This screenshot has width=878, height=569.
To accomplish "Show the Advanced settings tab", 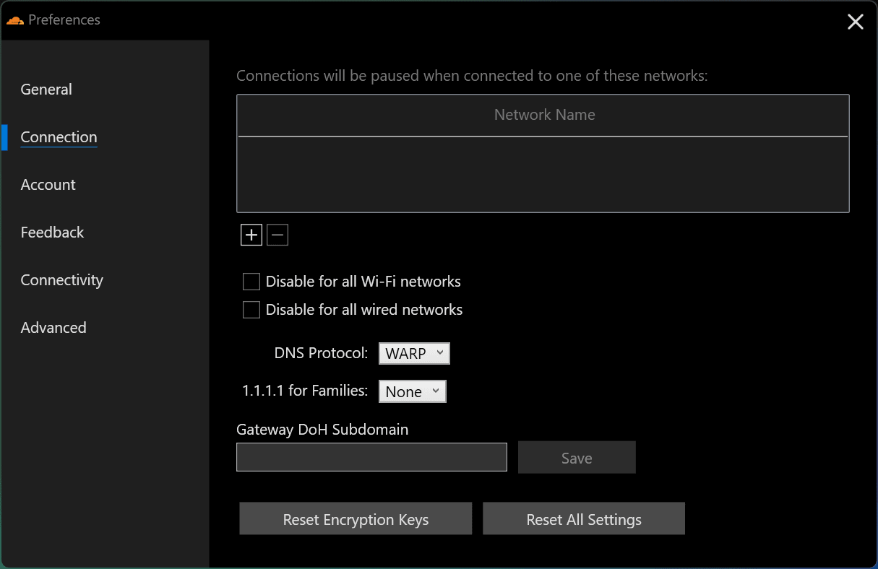I will click(53, 328).
